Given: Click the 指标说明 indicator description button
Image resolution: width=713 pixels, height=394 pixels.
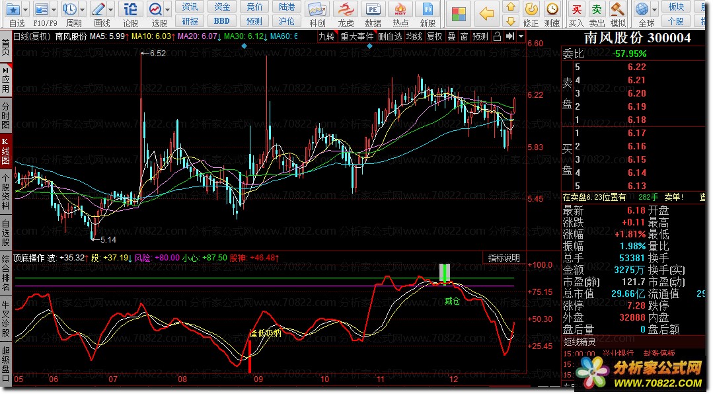Looking at the screenshot, I should click(x=504, y=258).
